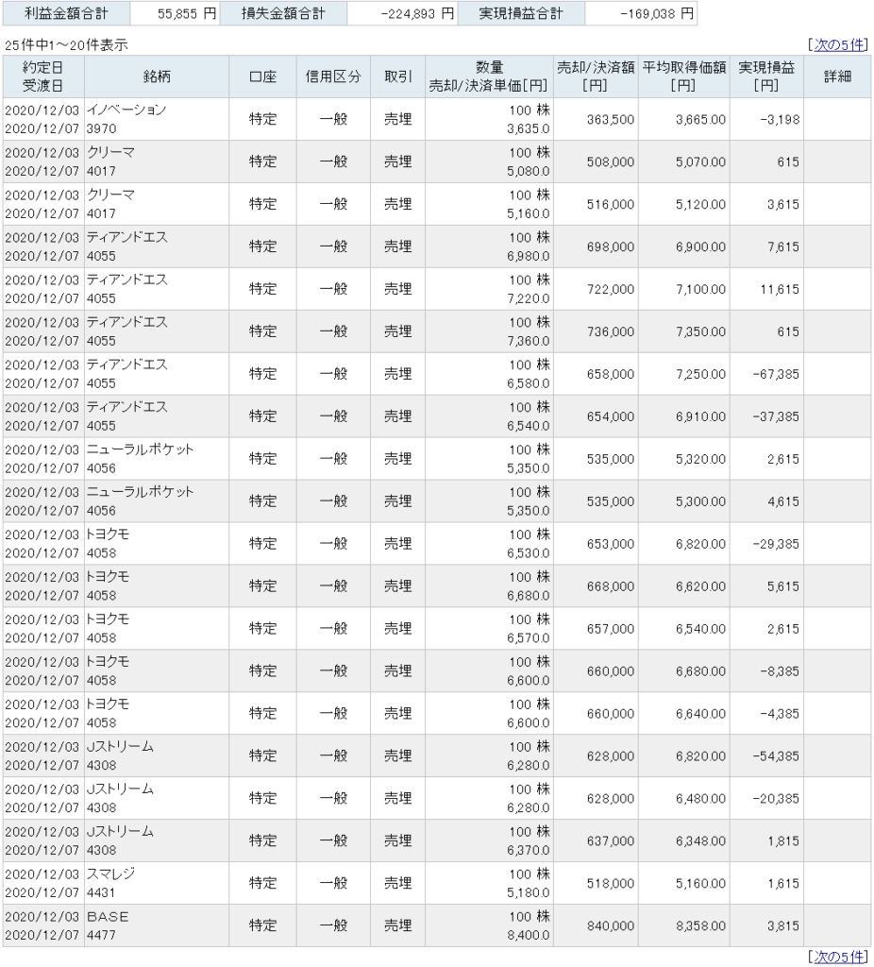Screen dimensions: 874x967
Task: Click the realized profit 4,615 for ニューラルポケット
Action: (782, 502)
